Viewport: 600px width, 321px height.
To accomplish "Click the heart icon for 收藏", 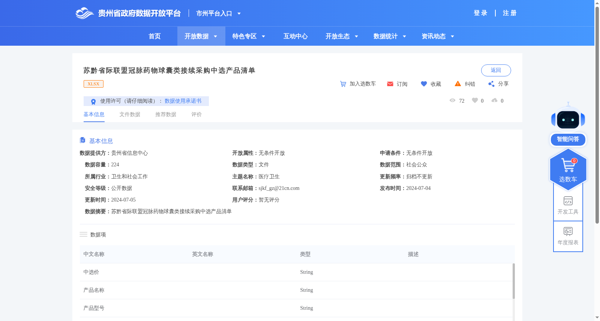I will [x=424, y=84].
